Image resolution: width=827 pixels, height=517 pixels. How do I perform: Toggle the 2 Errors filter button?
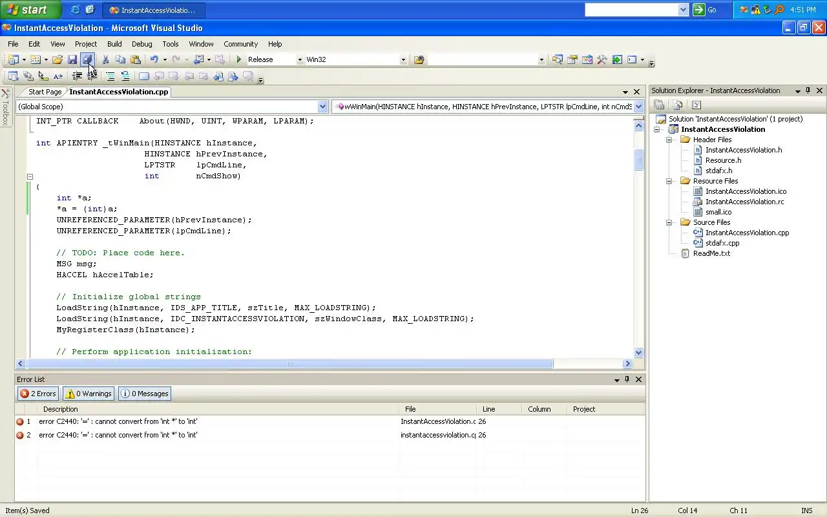38,394
